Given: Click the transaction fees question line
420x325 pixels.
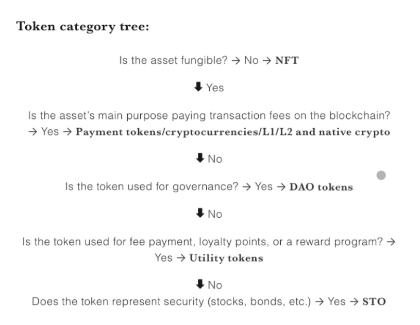Looking at the screenshot, I should tap(209, 116).
